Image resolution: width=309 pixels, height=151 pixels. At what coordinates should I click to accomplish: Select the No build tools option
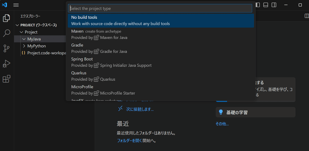tap(161, 21)
